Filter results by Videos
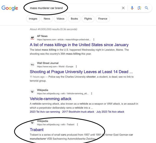The height and width of the screenshot is (143, 156). (x=60, y=19)
